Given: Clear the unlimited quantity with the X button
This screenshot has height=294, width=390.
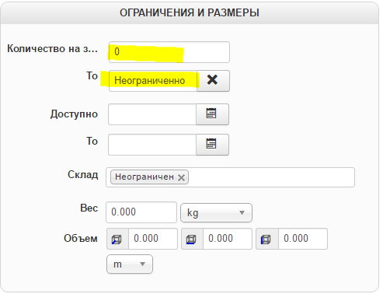Looking at the screenshot, I should [213, 81].
